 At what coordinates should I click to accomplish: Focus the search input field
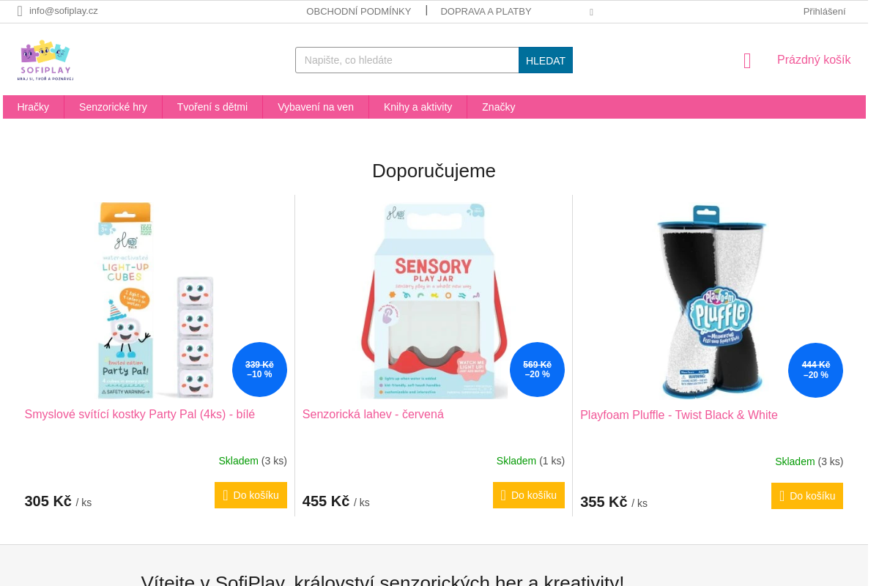[x=407, y=60]
